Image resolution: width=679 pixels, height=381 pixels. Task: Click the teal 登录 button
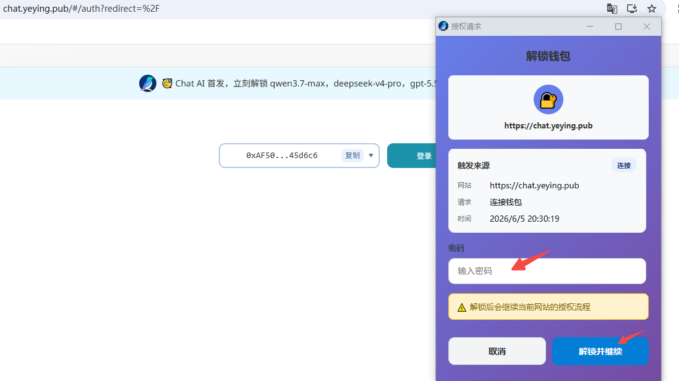(412, 156)
